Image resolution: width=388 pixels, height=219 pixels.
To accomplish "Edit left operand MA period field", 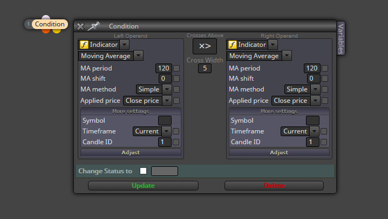I will pyautogui.click(x=164, y=68).
